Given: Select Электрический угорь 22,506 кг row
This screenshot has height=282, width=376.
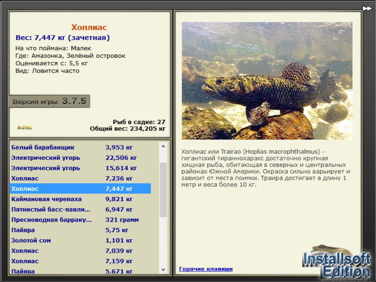Looking at the screenshot, I should point(80,157).
